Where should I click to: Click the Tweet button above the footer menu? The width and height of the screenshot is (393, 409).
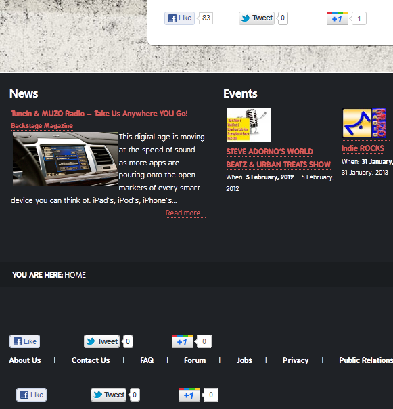[x=101, y=341]
